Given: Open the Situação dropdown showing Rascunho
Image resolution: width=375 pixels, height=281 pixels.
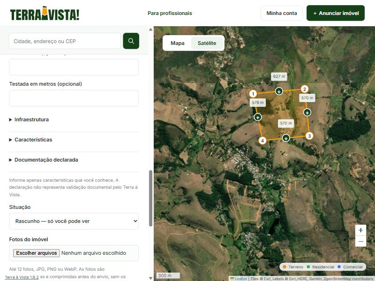Looking at the screenshot, I should click(x=74, y=221).
